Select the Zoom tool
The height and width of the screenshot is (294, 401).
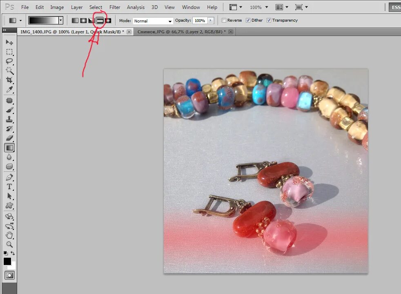9,245
